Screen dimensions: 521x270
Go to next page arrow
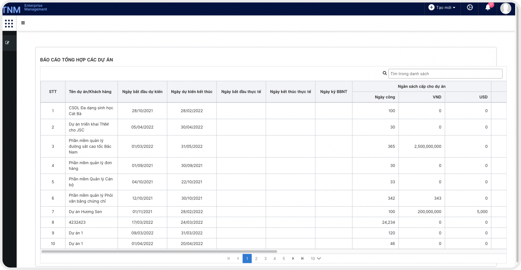tap(293, 259)
